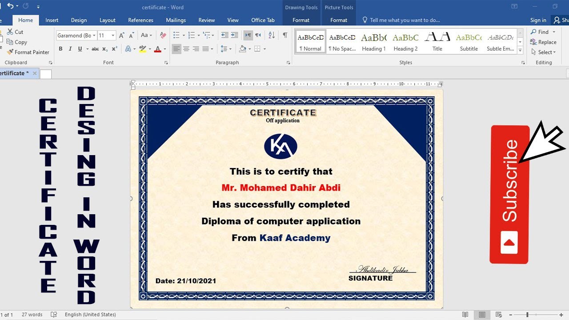
Task: Open the font size dropdown
Action: pyautogui.click(x=113, y=36)
